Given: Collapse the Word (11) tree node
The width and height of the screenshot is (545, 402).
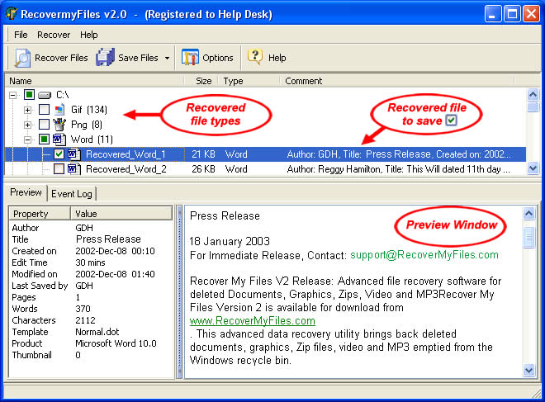Looking at the screenshot, I should click(27, 140).
